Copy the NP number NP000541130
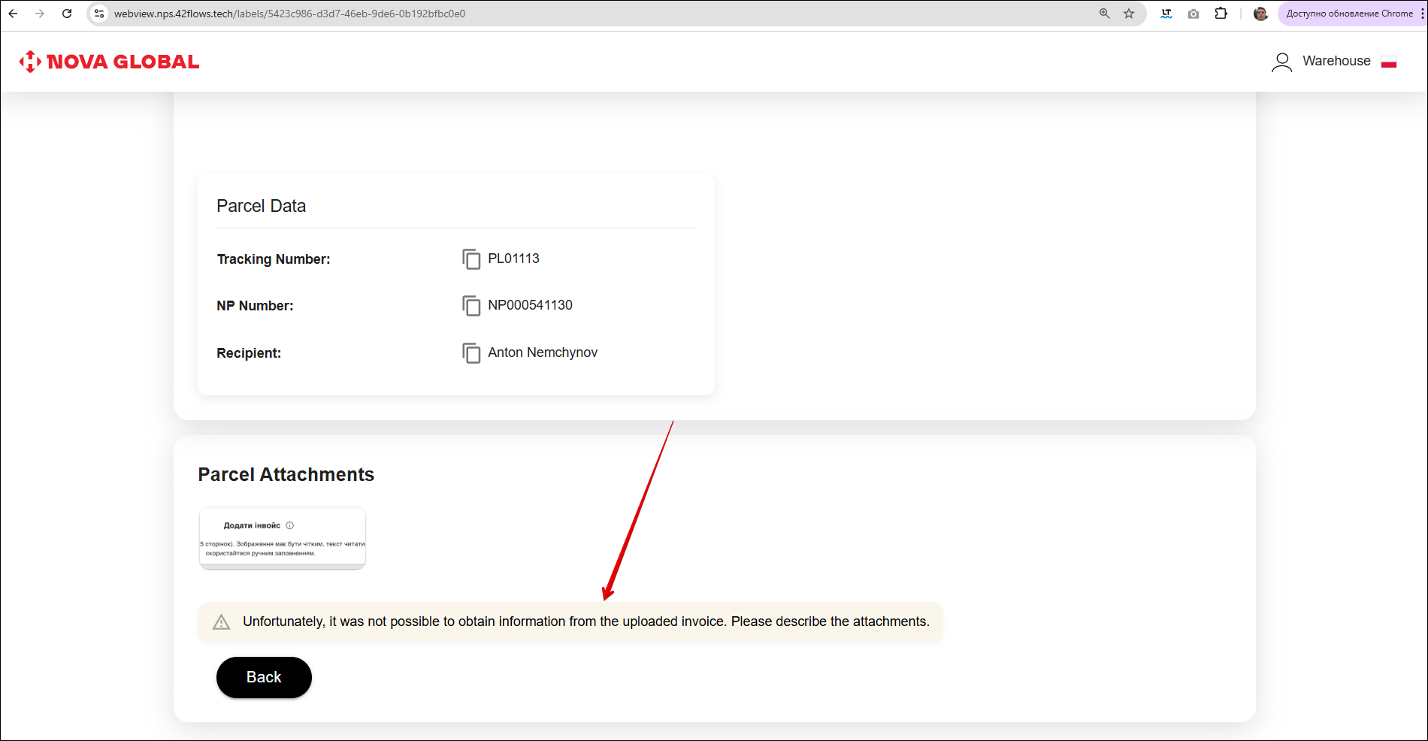 point(471,306)
